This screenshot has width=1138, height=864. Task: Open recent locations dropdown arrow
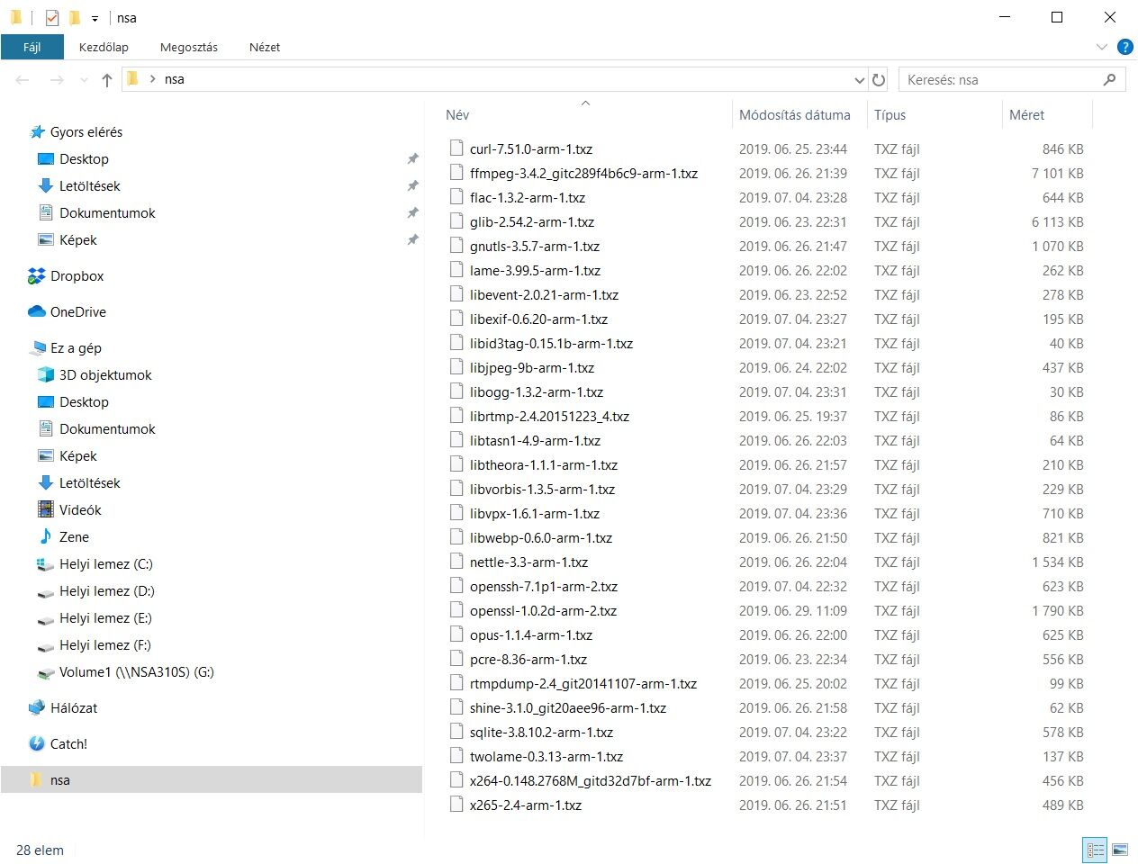pyautogui.click(x=84, y=80)
